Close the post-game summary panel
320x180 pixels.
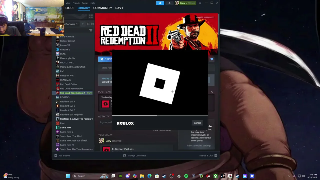point(212,92)
